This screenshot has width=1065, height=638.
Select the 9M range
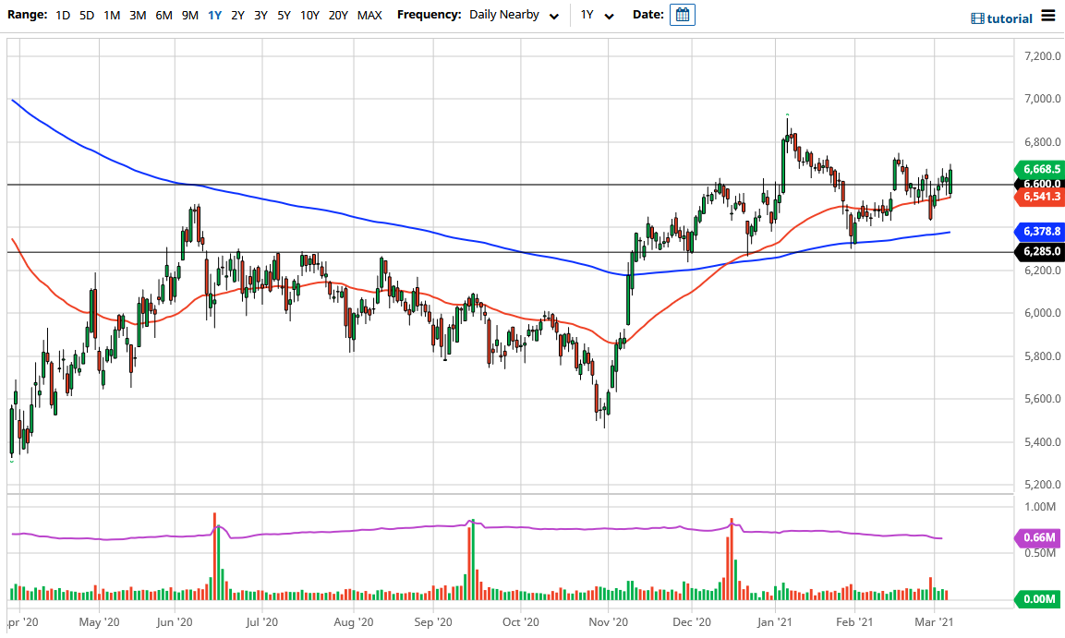pyautogui.click(x=190, y=15)
